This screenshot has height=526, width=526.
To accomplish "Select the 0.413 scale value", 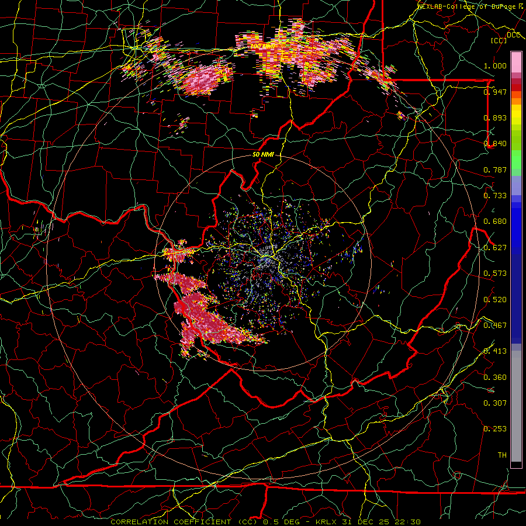I will point(495,351).
